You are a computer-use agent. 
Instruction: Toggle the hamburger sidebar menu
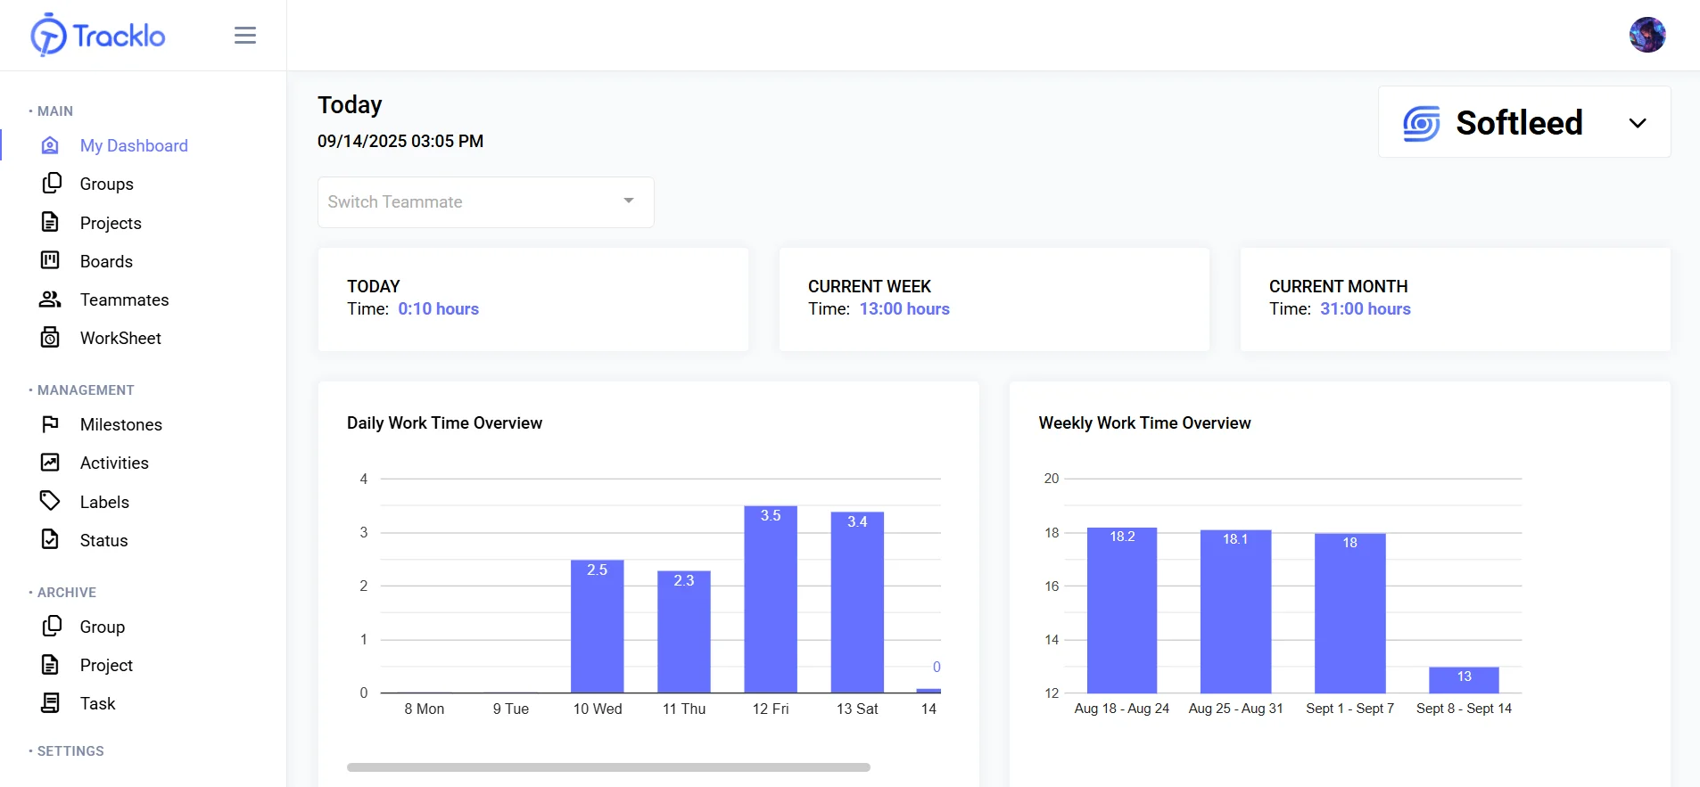point(245,36)
